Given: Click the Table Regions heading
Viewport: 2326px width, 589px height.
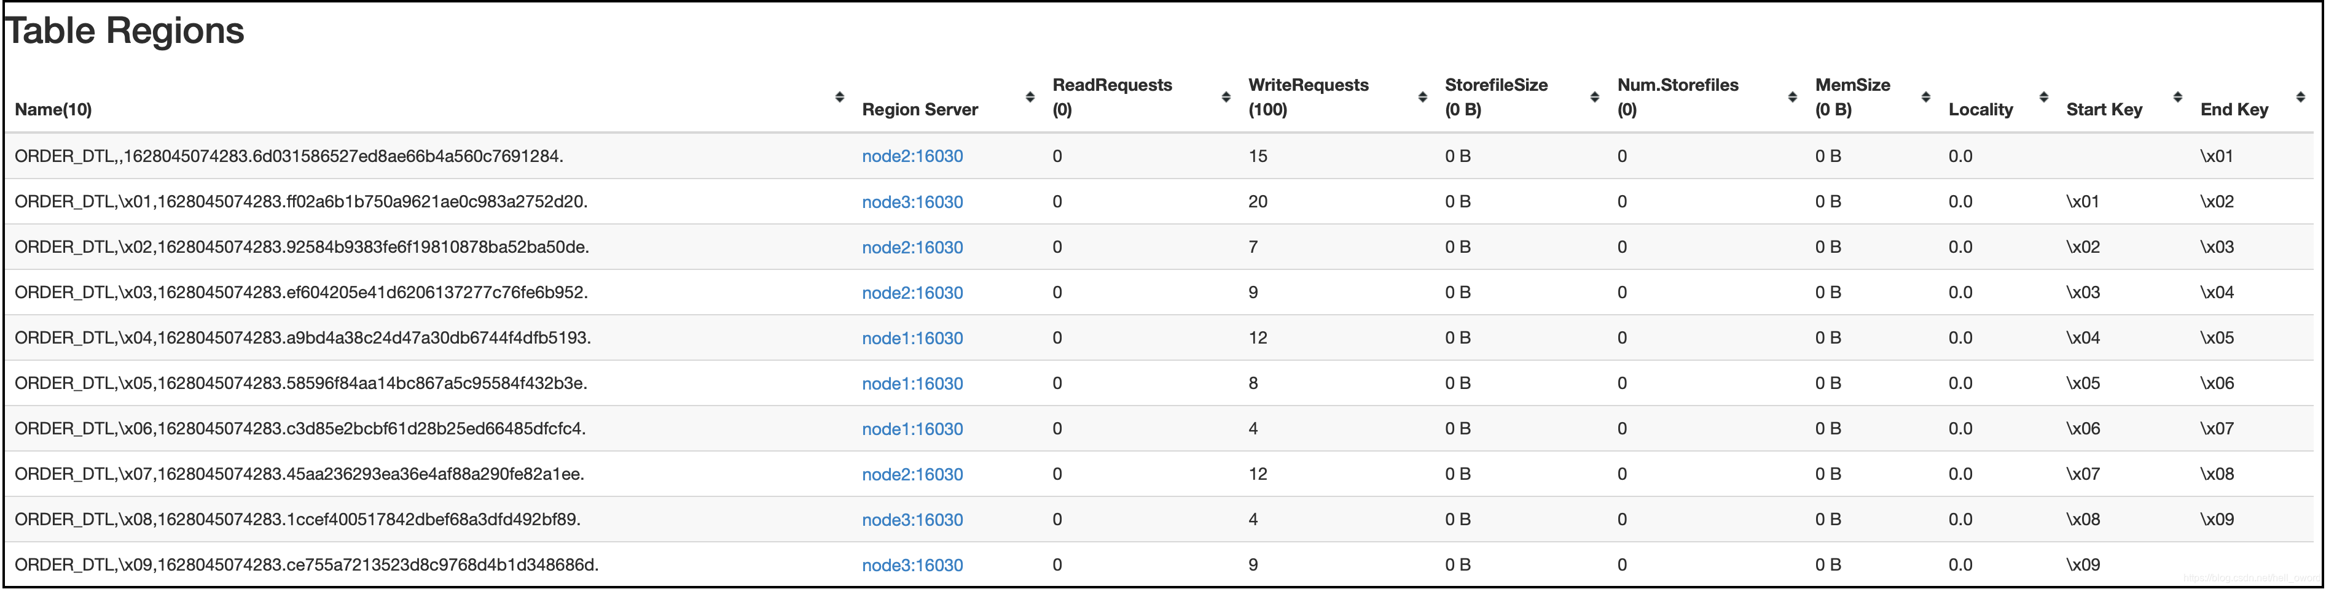Looking at the screenshot, I should (x=125, y=31).
